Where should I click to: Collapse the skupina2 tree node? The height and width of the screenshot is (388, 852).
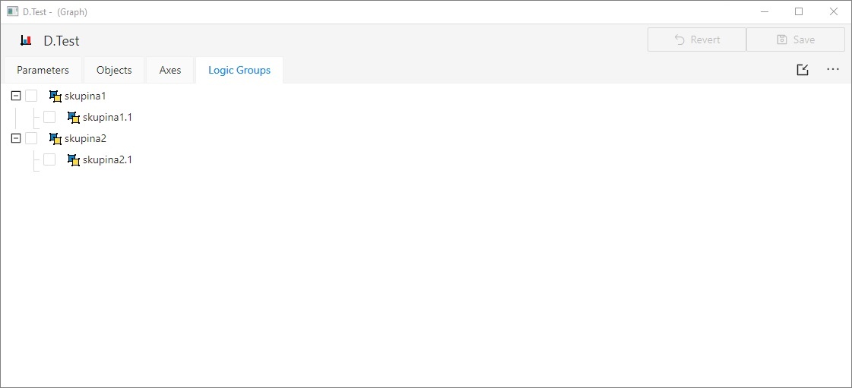click(16, 138)
